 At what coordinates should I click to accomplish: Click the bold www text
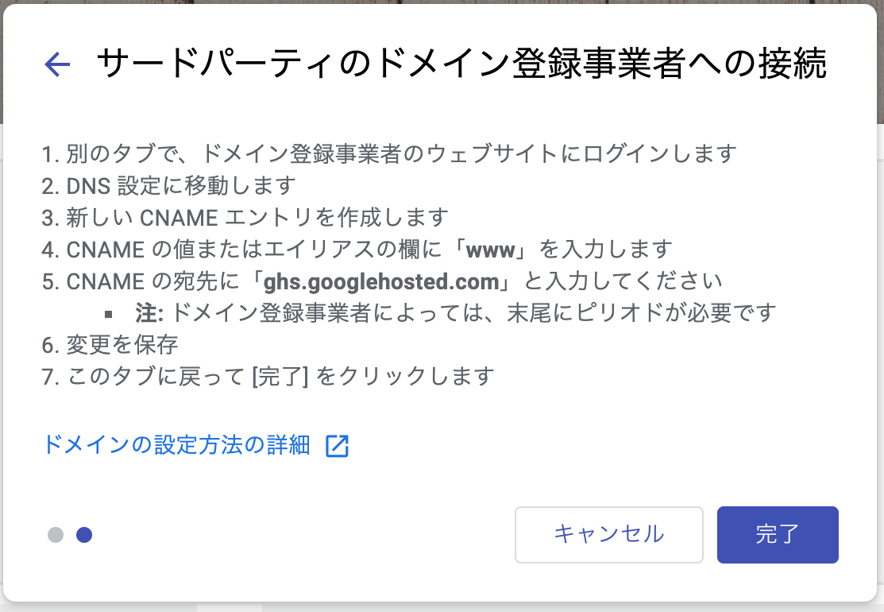492,250
